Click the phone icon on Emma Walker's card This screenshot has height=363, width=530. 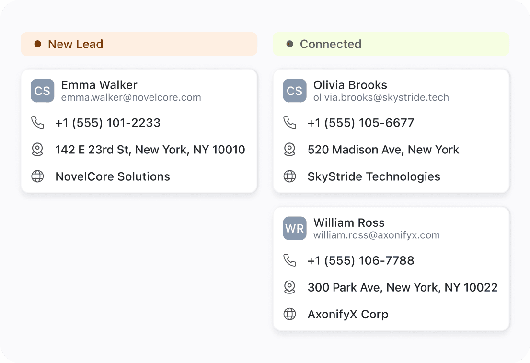[x=37, y=122]
